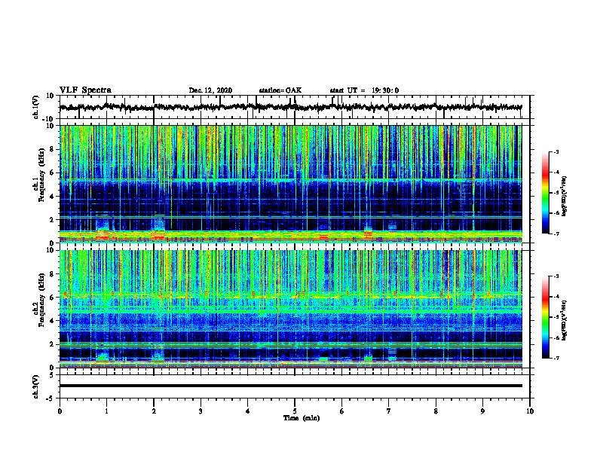This screenshot has width=597, height=461.
Task: Select the "start UT = 19:30:0" text
Action: [x=364, y=90]
